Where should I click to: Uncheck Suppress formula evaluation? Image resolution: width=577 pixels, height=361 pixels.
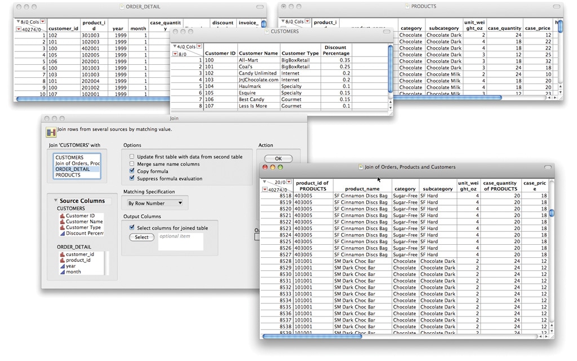[x=132, y=178]
